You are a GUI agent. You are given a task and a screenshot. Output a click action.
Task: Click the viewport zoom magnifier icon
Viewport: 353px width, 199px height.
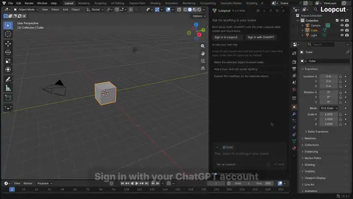point(203,46)
